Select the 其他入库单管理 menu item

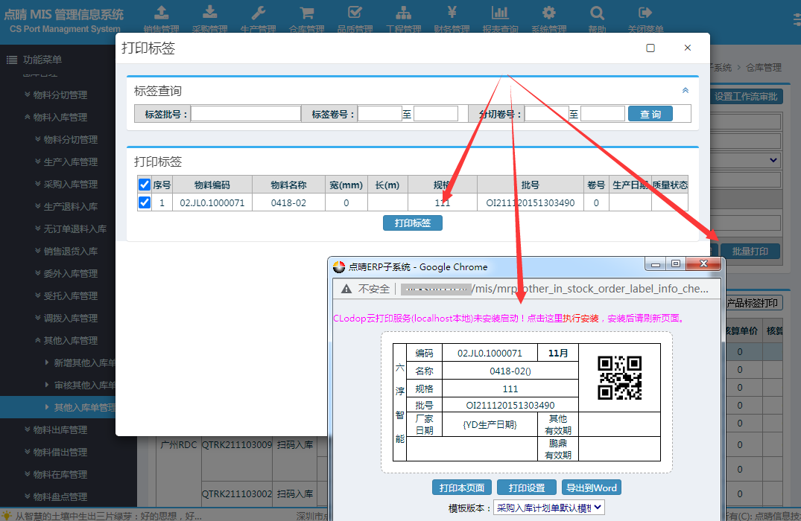(x=84, y=407)
